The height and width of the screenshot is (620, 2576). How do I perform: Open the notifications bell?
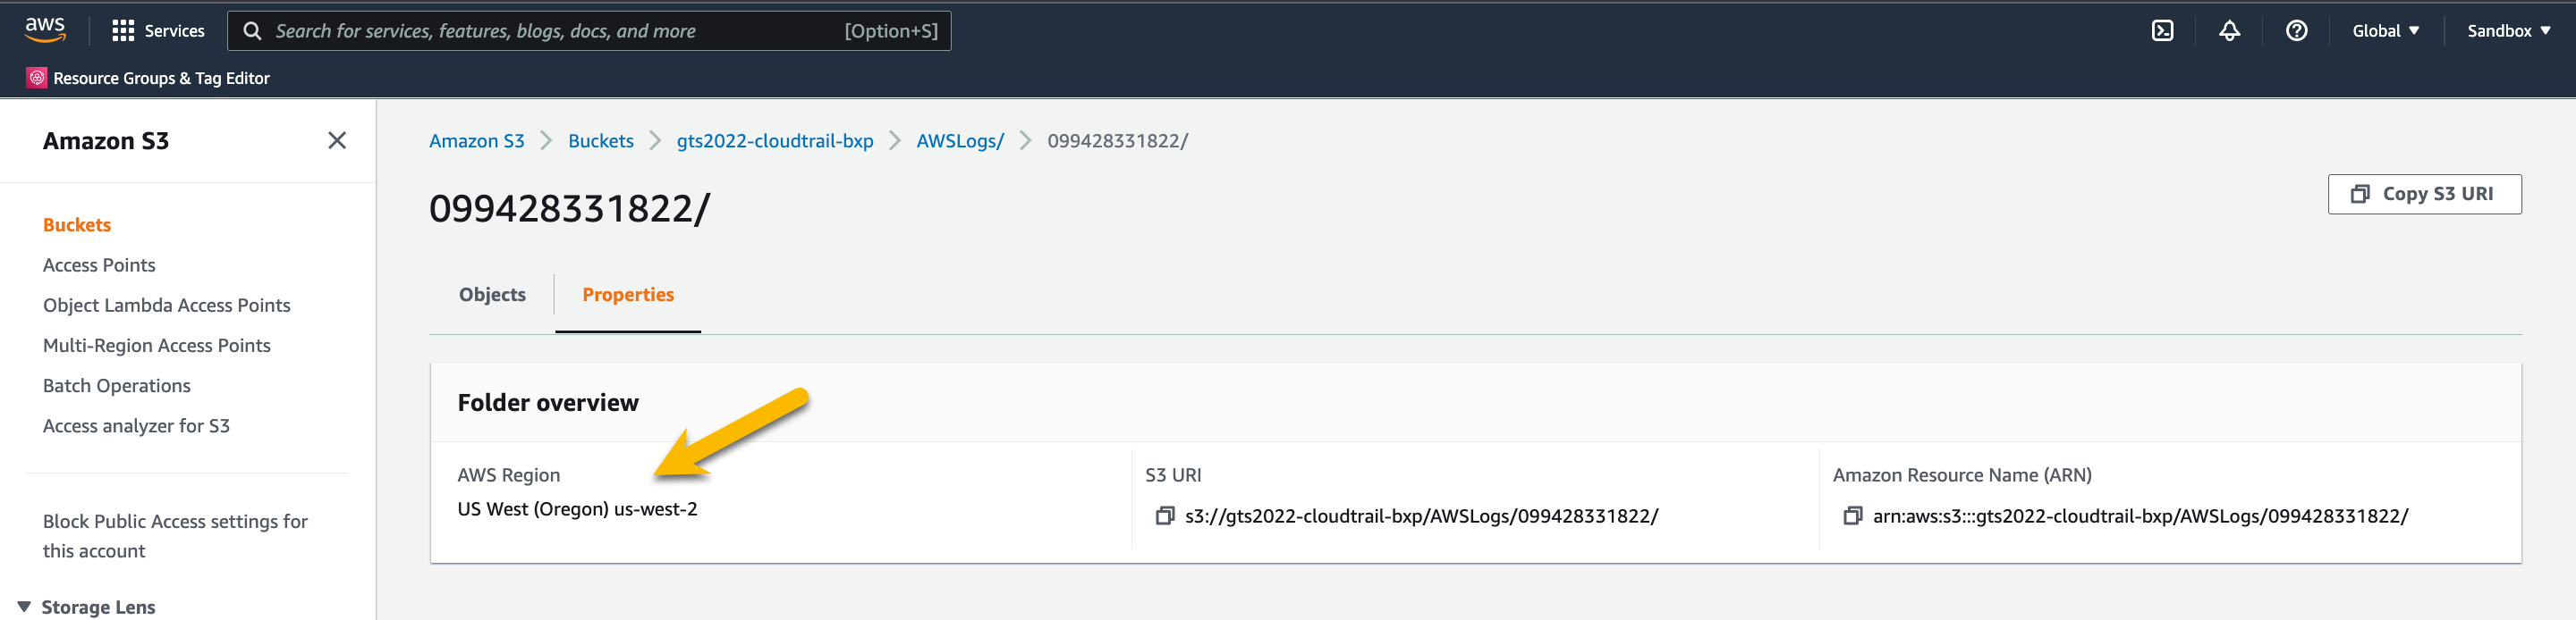pyautogui.click(x=2229, y=31)
